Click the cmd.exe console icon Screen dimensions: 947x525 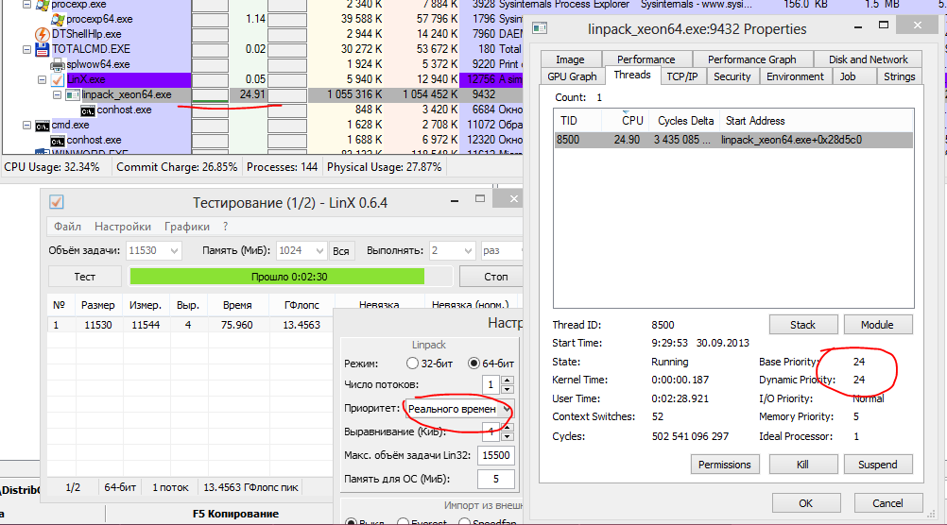(43, 126)
